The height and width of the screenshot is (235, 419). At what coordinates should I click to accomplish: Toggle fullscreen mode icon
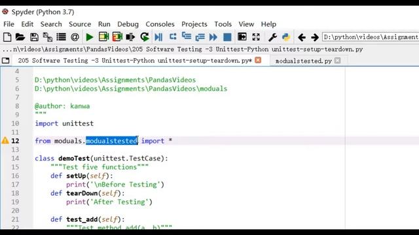tap(256, 37)
